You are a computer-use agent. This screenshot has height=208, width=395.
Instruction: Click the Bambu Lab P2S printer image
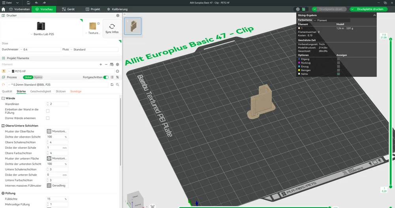pos(41,26)
